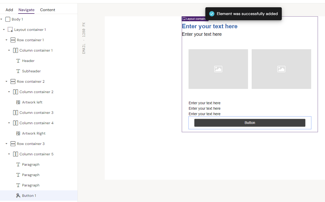
Task: Switch to the Add tab
Action: (9, 10)
